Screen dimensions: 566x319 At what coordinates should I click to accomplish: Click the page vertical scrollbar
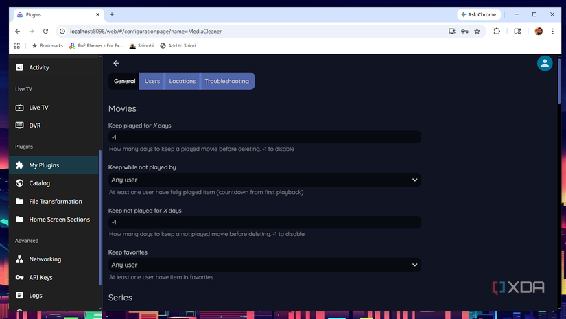560,81
